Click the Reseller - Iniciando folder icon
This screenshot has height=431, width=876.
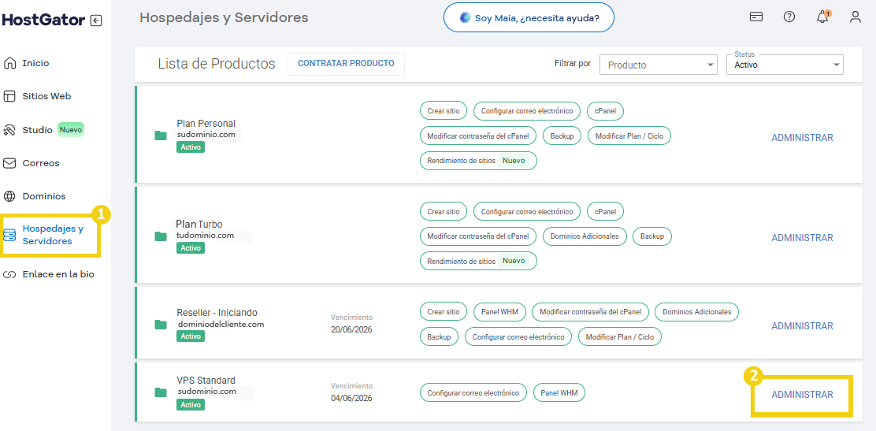click(161, 324)
